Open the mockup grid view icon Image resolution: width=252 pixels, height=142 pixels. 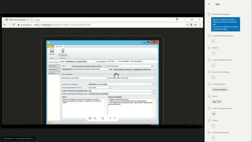(x=90, y=118)
